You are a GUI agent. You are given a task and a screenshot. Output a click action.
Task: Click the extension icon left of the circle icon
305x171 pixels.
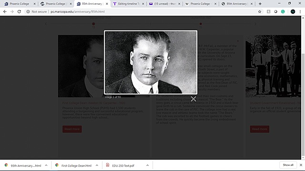(x=268, y=11)
